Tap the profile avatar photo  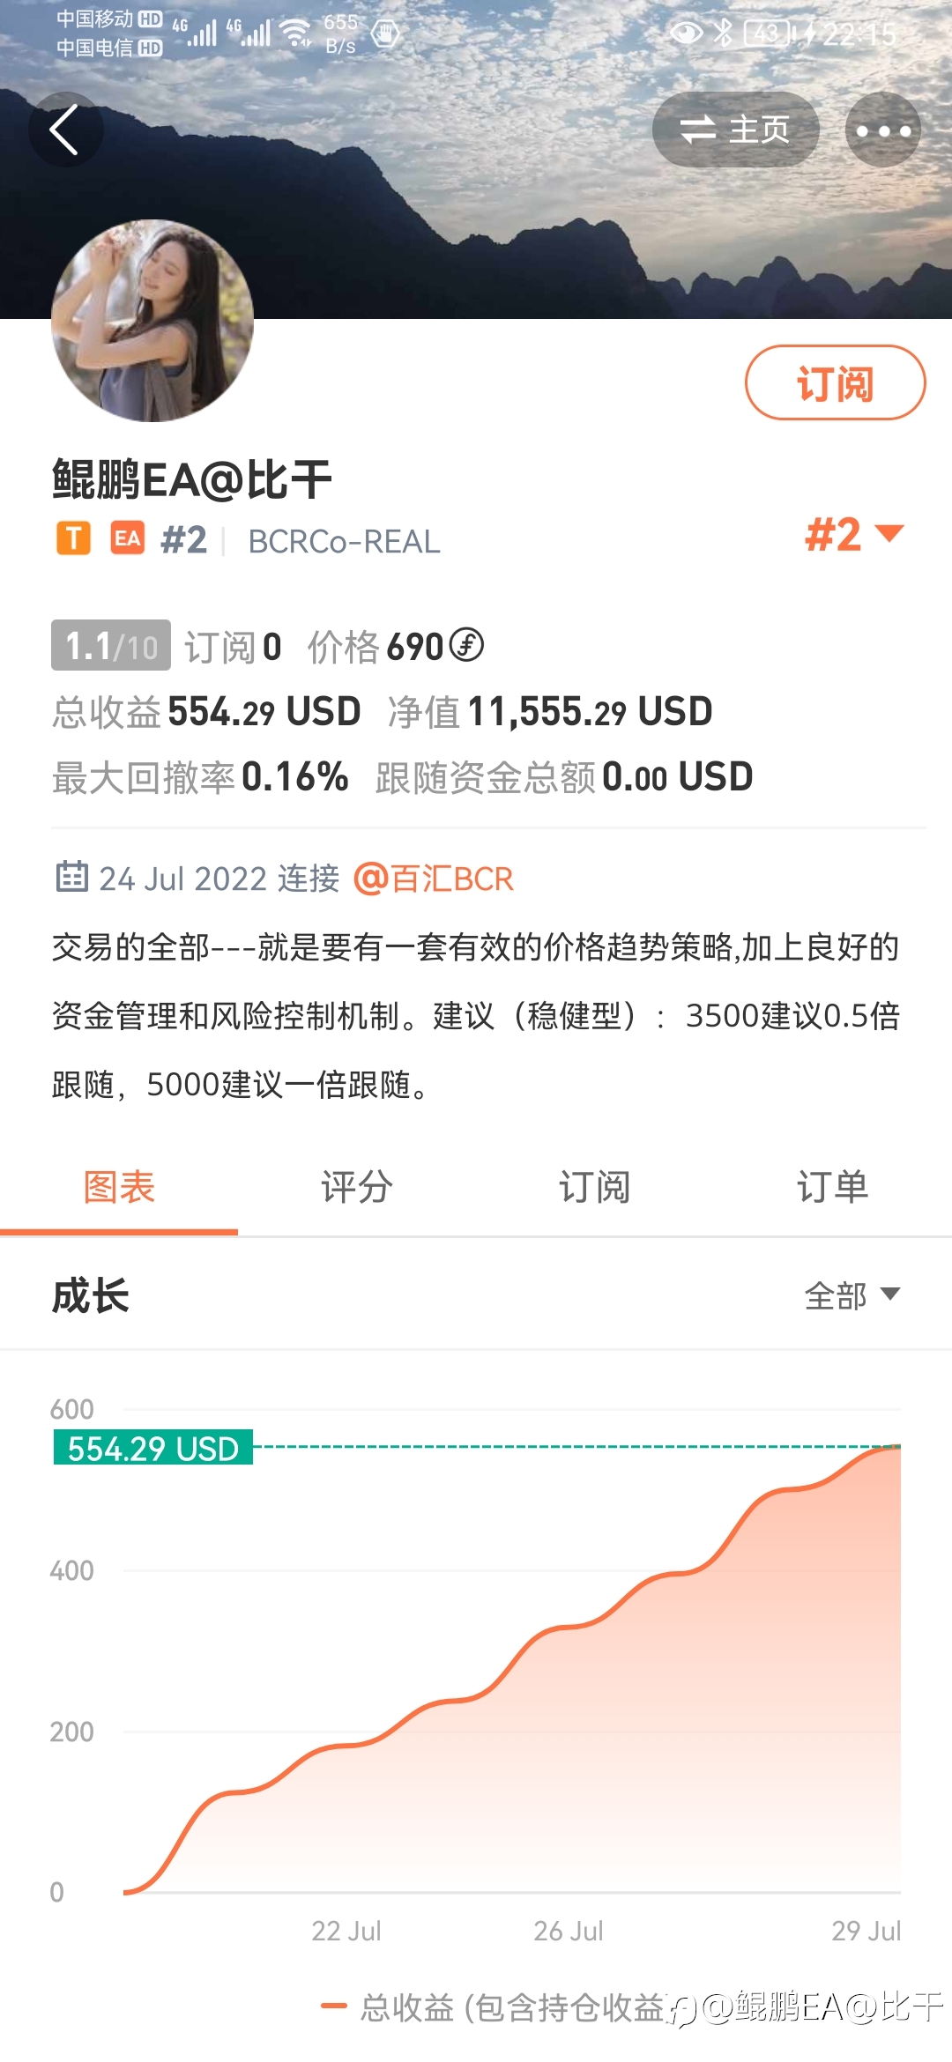152,321
